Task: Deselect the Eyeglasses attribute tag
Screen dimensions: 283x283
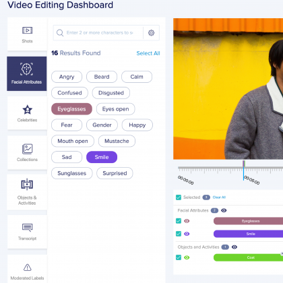Action: click(x=71, y=109)
